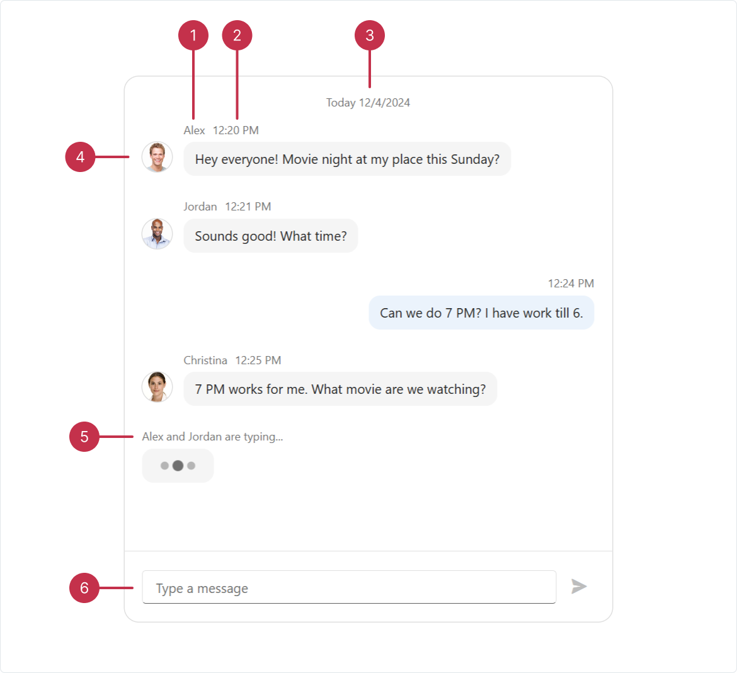The width and height of the screenshot is (737, 673).
Task: Click the typing indicator dots bubble
Action: pyautogui.click(x=178, y=465)
